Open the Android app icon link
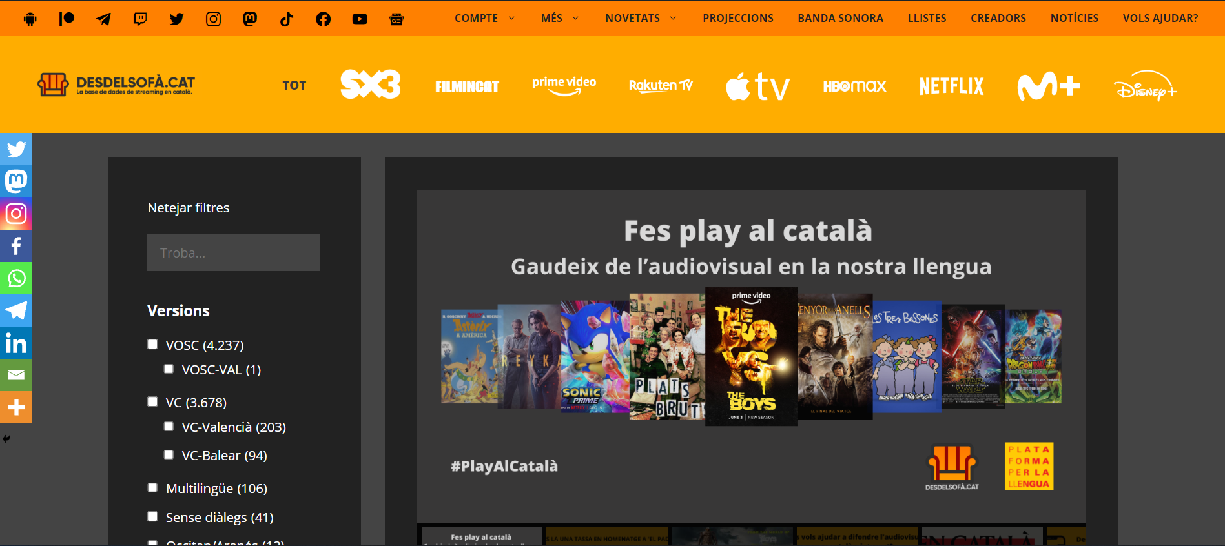The image size is (1225, 546). coord(30,19)
